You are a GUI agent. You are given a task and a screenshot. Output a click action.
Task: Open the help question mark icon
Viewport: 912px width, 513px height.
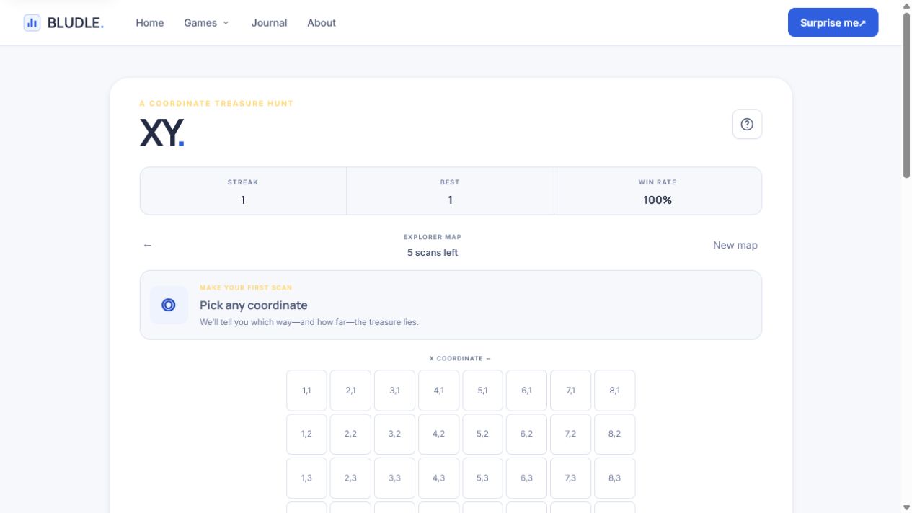click(x=747, y=124)
